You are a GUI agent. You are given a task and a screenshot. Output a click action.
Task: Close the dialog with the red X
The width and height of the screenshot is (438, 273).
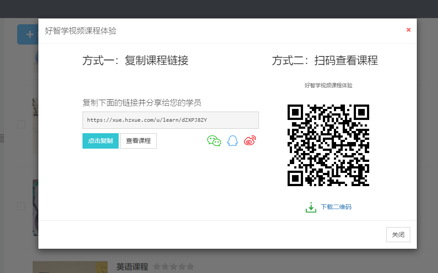408,30
